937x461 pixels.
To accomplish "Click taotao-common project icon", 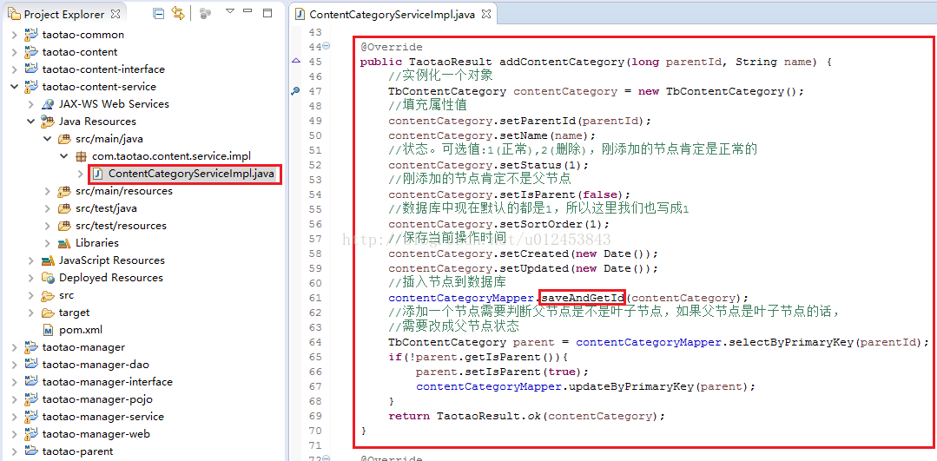I will (31, 35).
